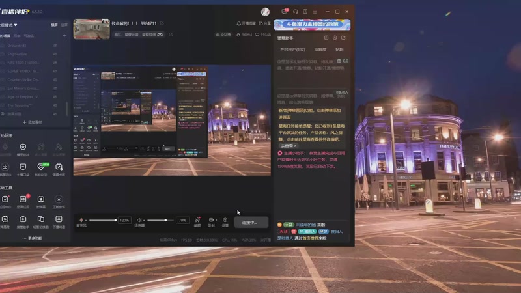Click the 添加素材 add source button
This screenshot has width=521, height=293.
pyautogui.click(x=32, y=122)
